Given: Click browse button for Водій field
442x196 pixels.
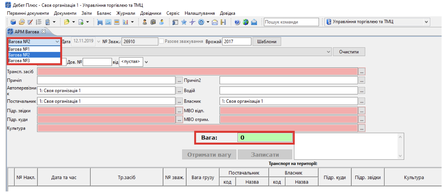Looking at the screenshot, I should point(362,90).
